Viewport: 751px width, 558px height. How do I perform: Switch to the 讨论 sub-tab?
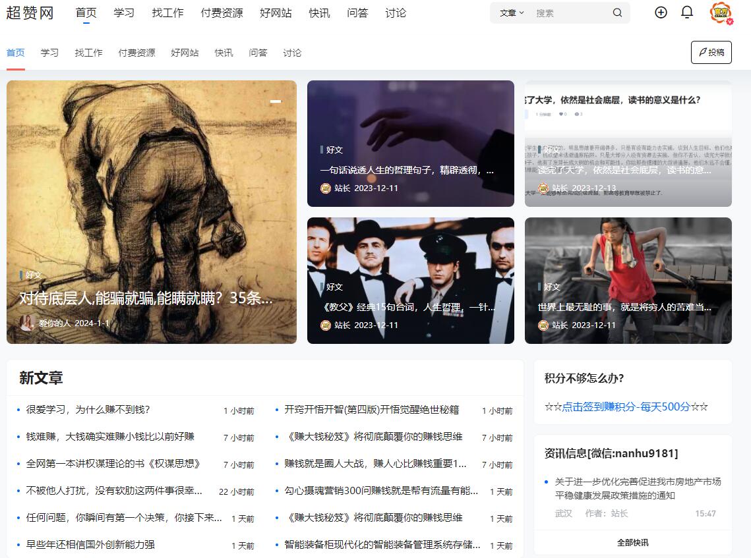click(292, 53)
